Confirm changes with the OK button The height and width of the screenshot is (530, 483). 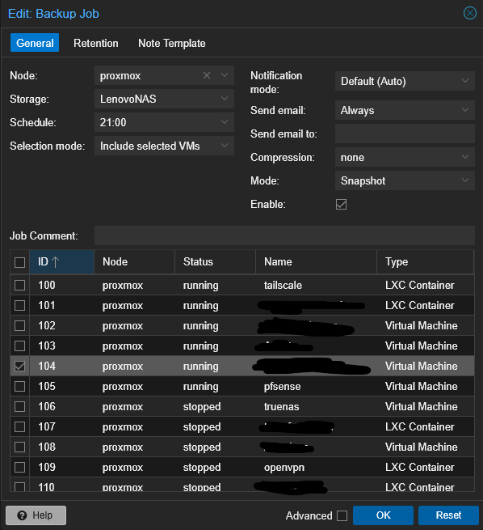[383, 515]
